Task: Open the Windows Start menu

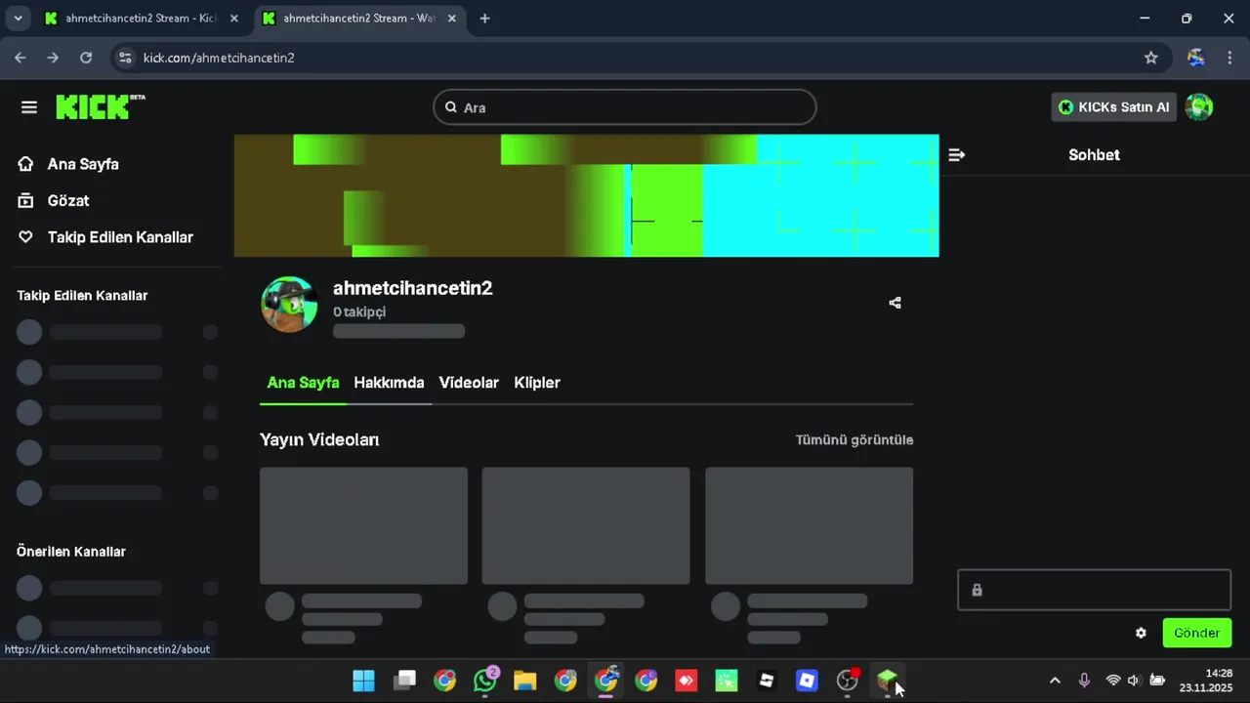Action: [363, 681]
